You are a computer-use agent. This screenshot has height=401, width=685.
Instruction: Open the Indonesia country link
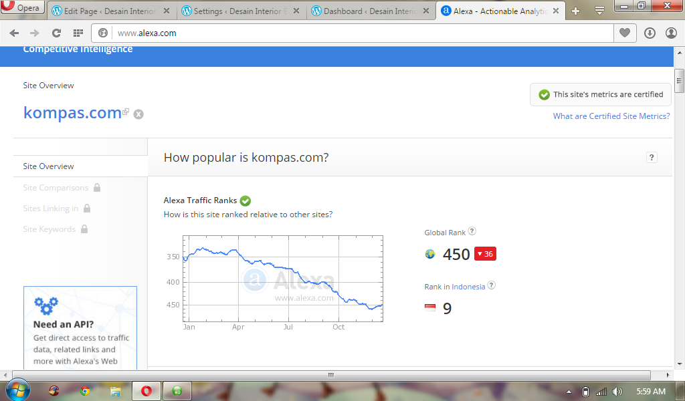click(468, 287)
